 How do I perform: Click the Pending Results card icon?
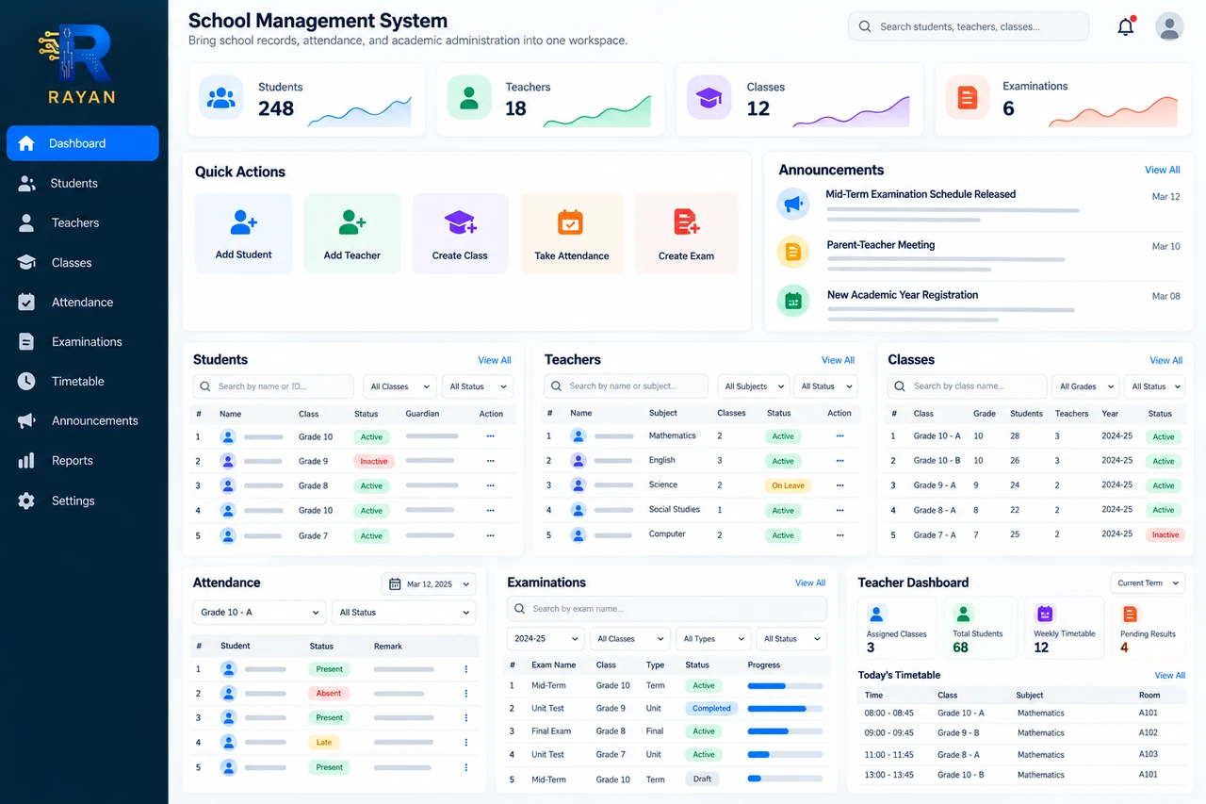point(1130,615)
